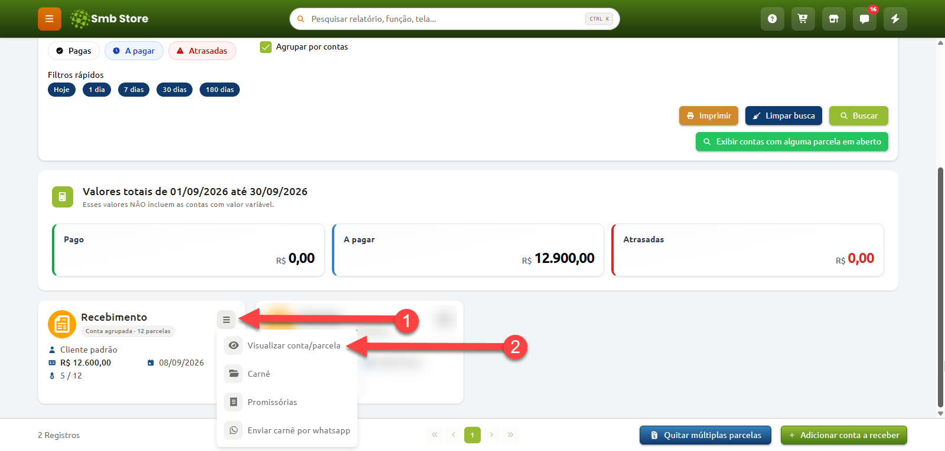This screenshot has height=451, width=945.
Task: Apply the 30 dias quick filter
Action: [x=174, y=90]
